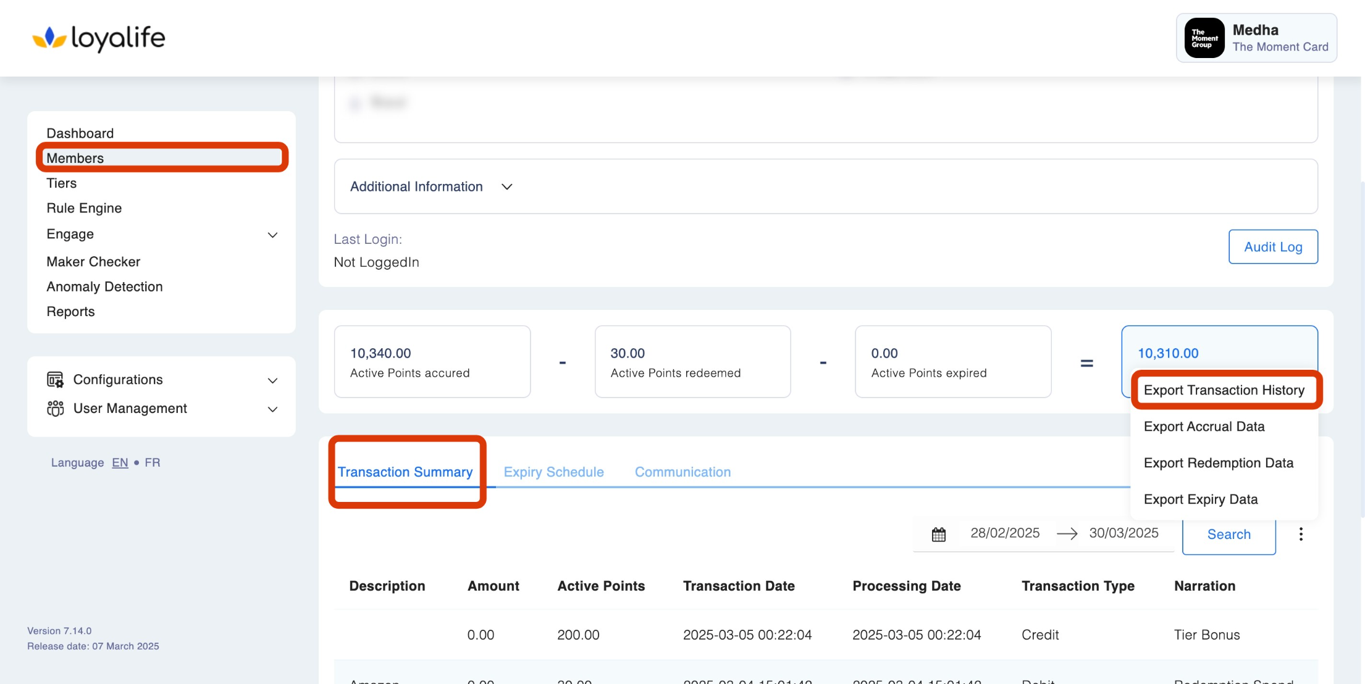Image resolution: width=1365 pixels, height=684 pixels.
Task: Click the User Management people icon
Action: pyautogui.click(x=55, y=409)
